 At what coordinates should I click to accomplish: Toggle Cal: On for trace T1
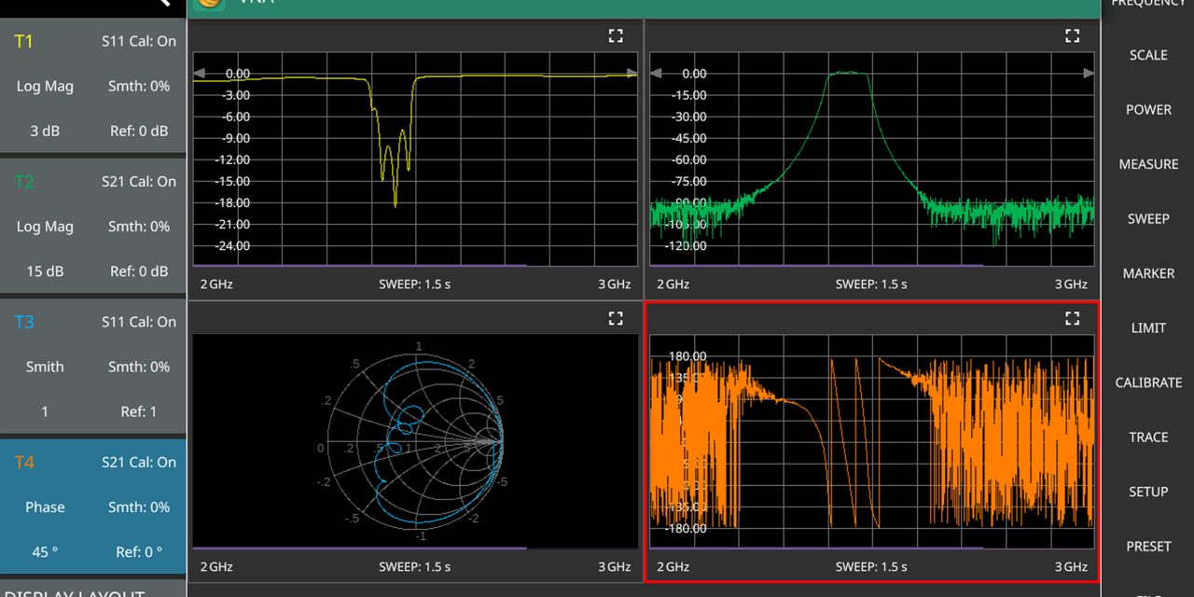tap(139, 41)
